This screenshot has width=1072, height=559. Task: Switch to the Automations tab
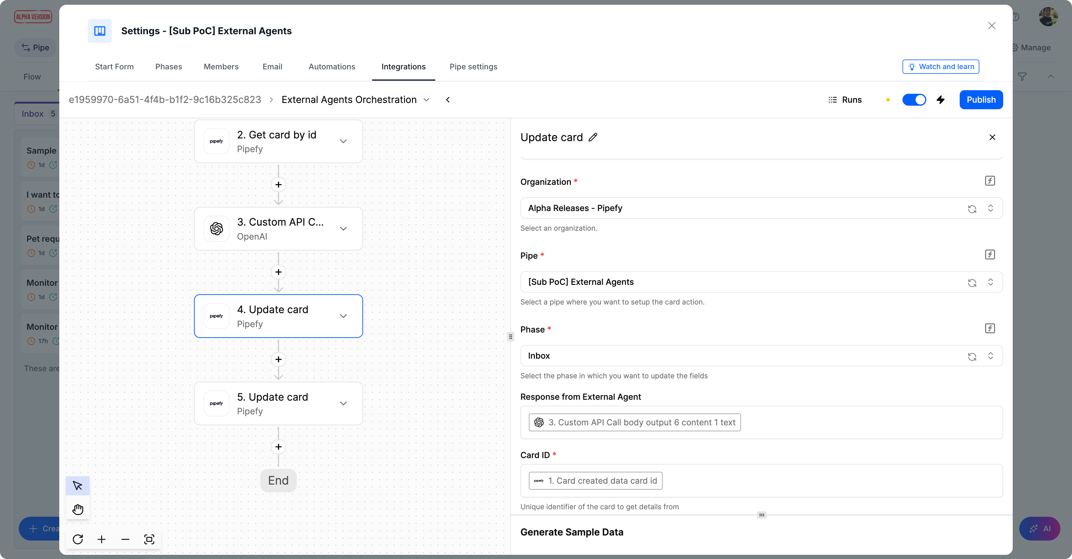tap(332, 66)
